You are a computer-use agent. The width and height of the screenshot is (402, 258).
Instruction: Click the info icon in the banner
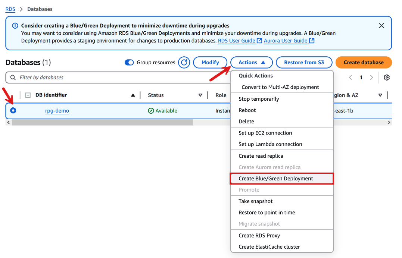pos(15,26)
